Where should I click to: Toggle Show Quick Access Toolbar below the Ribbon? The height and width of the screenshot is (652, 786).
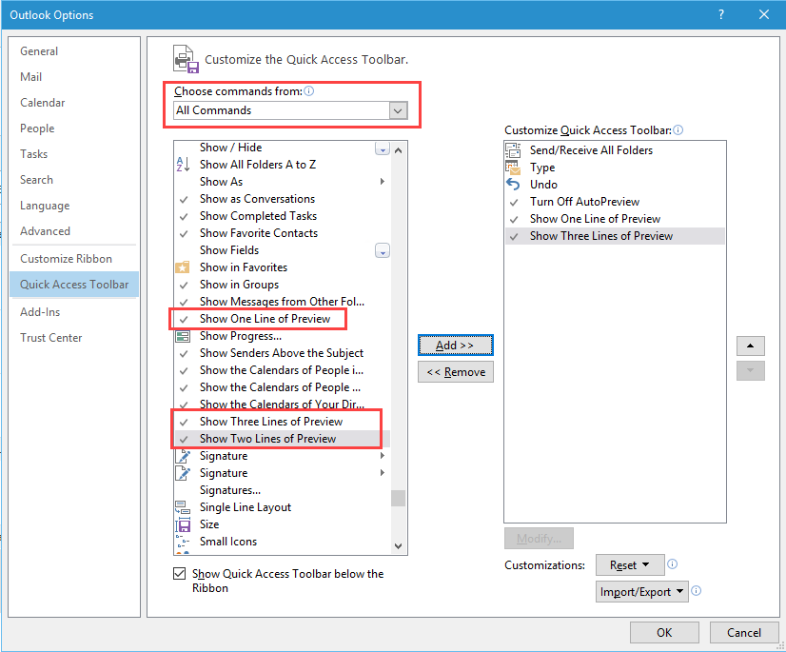click(180, 574)
